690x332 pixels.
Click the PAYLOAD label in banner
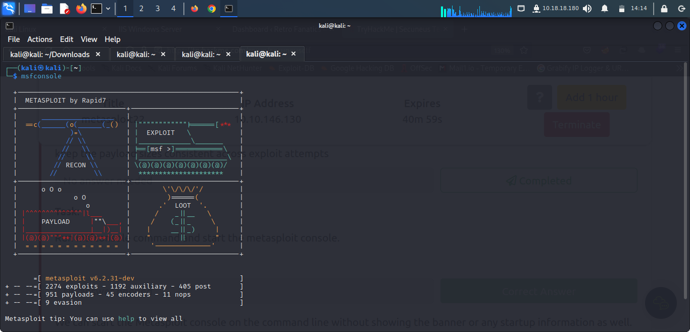tap(56, 221)
